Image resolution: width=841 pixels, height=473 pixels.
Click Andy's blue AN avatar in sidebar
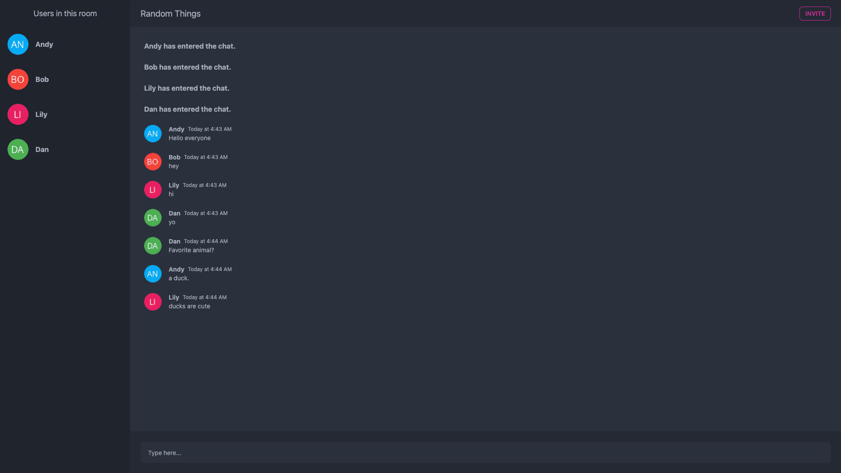click(x=18, y=44)
